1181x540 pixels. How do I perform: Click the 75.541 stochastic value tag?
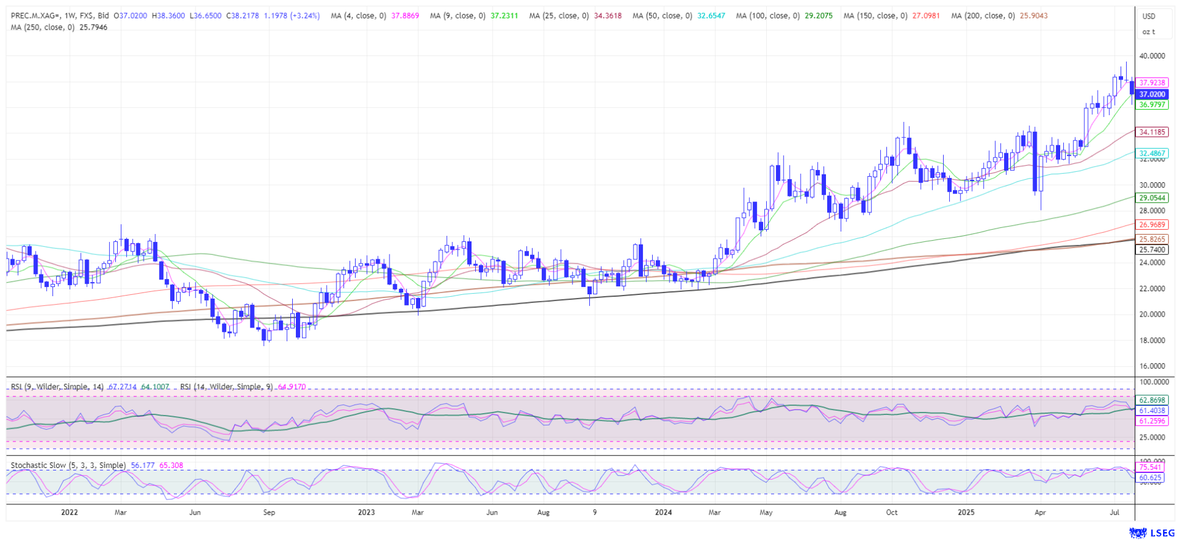click(x=1150, y=468)
